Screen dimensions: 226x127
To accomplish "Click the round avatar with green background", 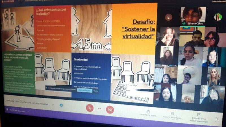I will click(x=218, y=17).
